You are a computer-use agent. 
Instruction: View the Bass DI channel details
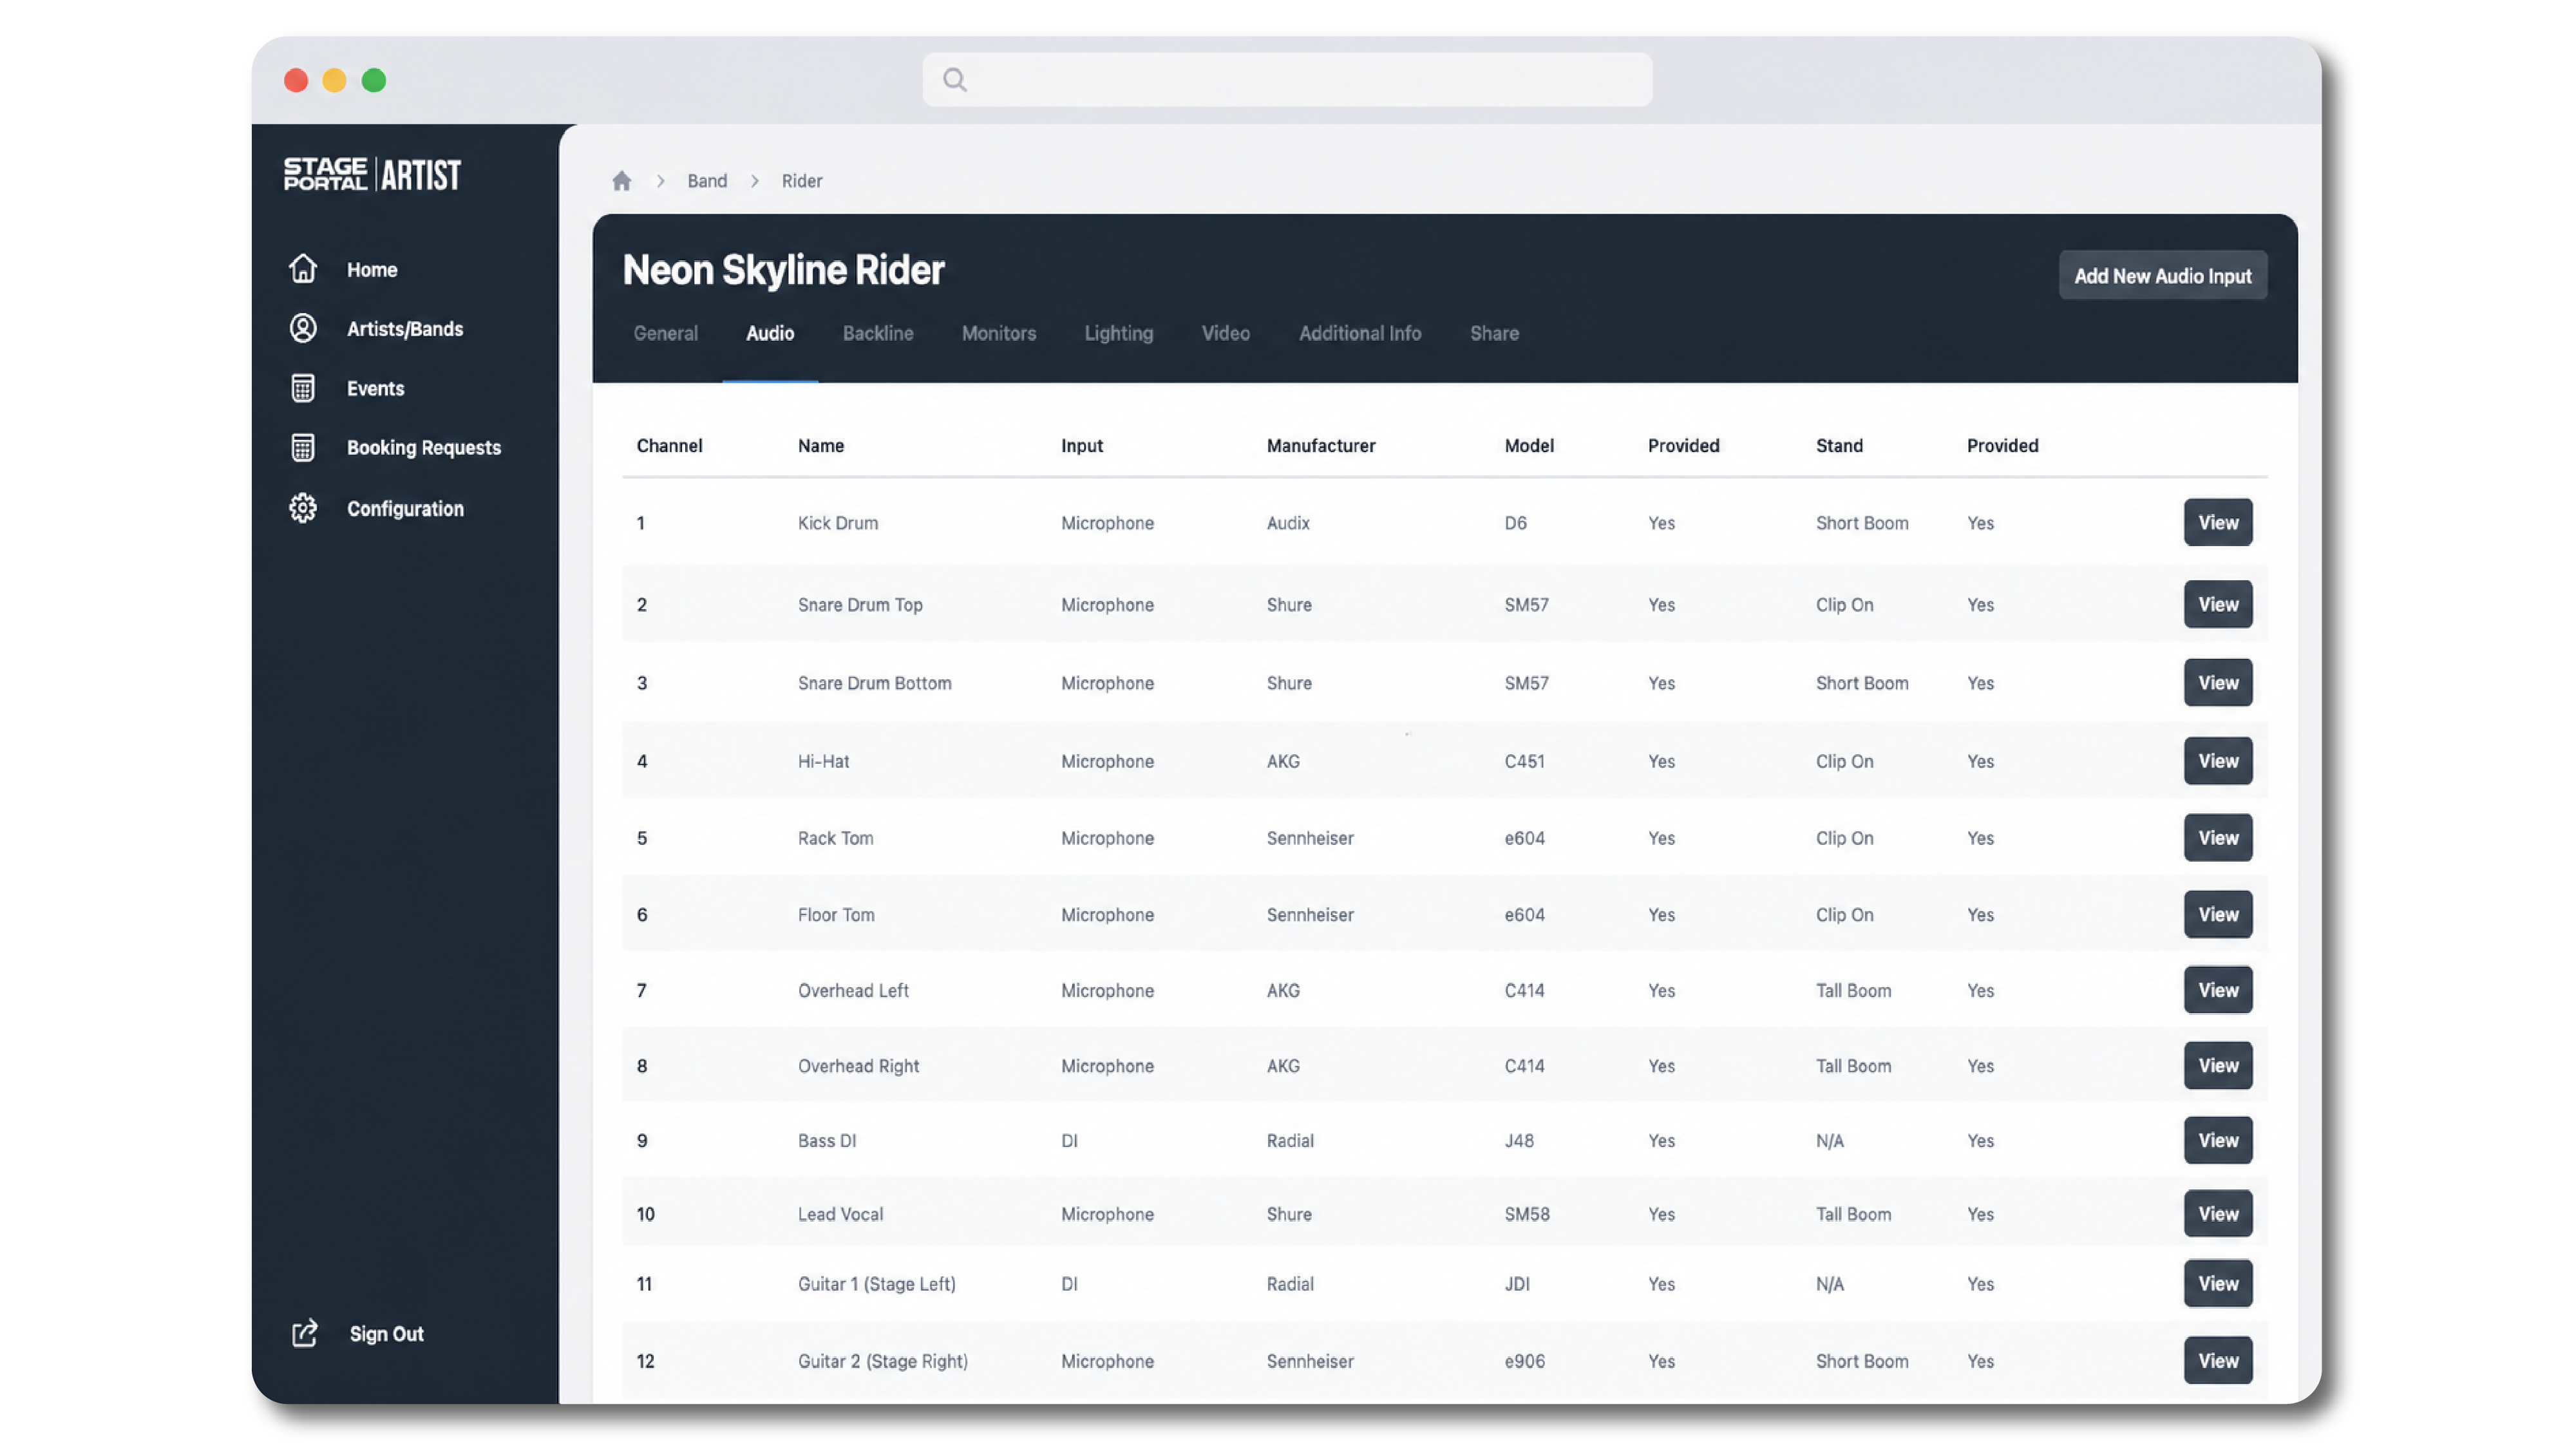(2218, 1140)
